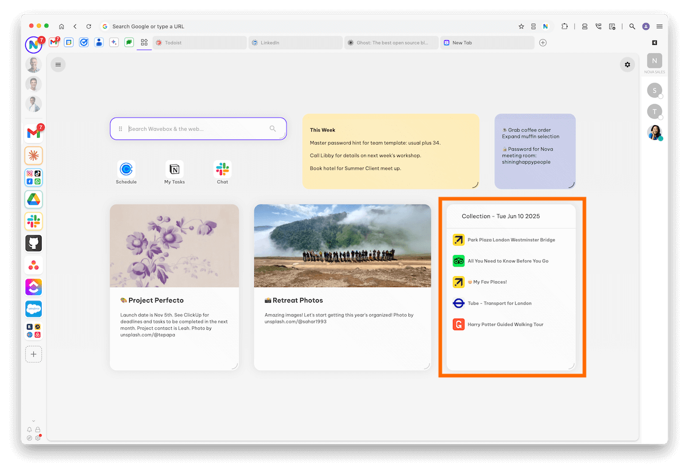Switch to the Ghost blog tab
This screenshot has width=689, height=472.
392,42
